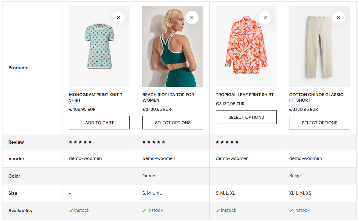Select options for Beach Riot Ida Top

[x=173, y=123]
